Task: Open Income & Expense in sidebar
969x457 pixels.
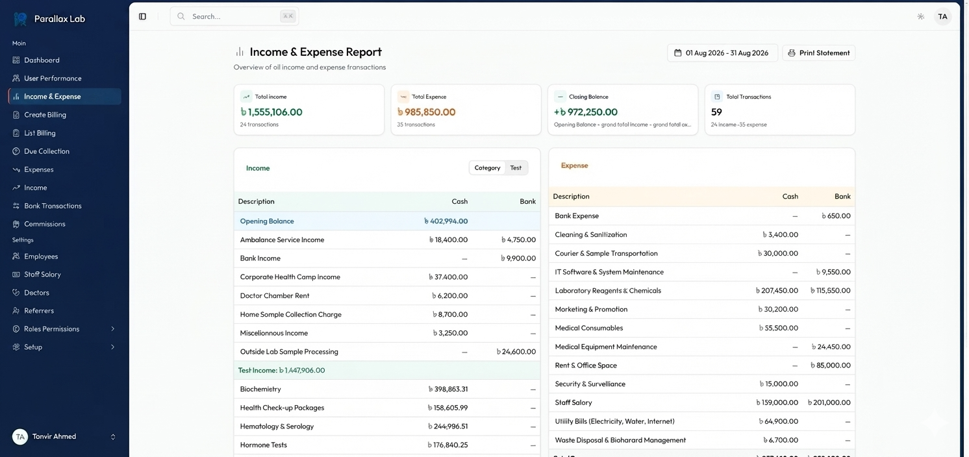Action: [x=65, y=97]
